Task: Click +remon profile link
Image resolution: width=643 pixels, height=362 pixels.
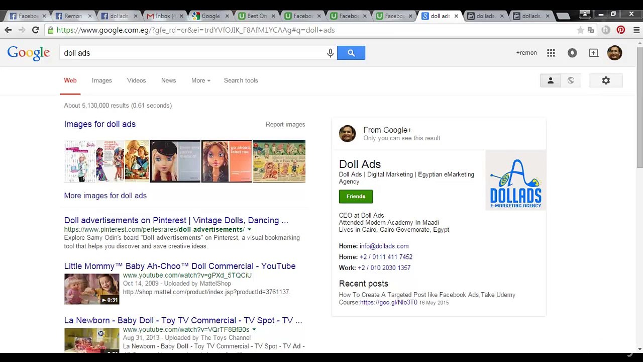Action: (526, 53)
